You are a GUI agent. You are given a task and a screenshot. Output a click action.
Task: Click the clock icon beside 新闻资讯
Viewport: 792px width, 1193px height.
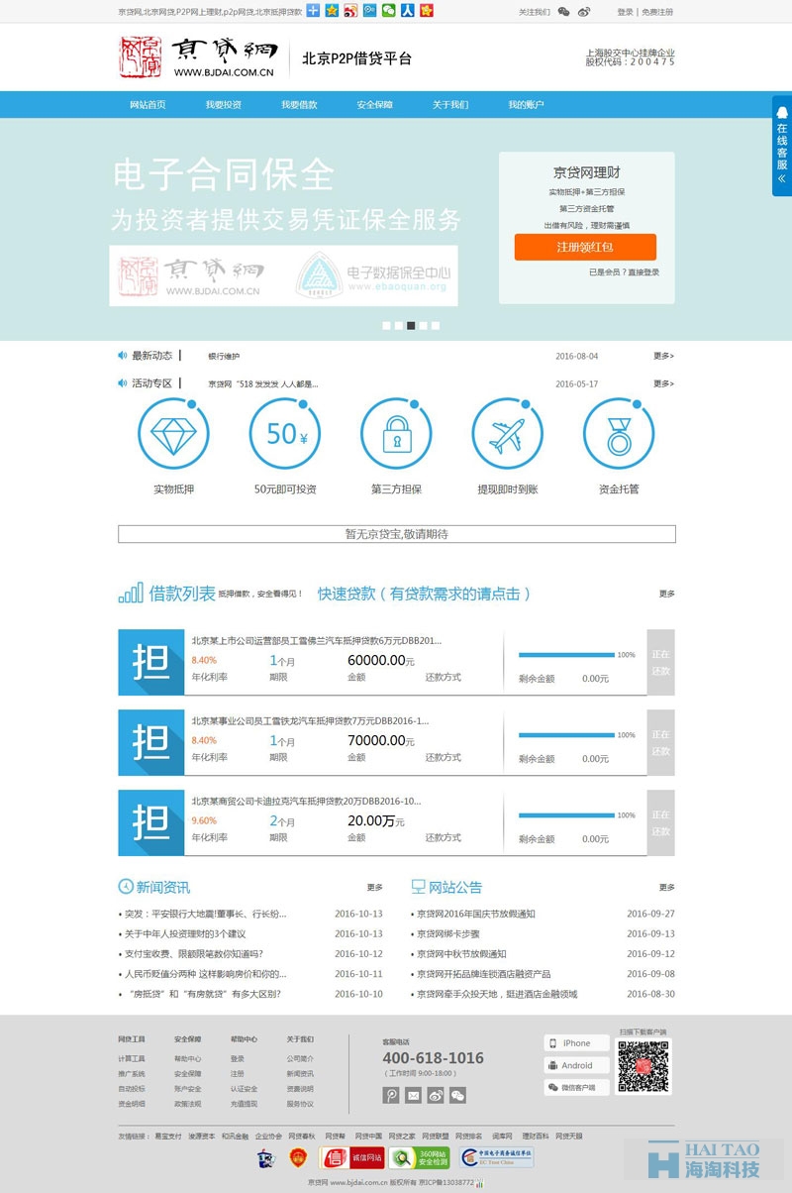pyautogui.click(x=126, y=887)
